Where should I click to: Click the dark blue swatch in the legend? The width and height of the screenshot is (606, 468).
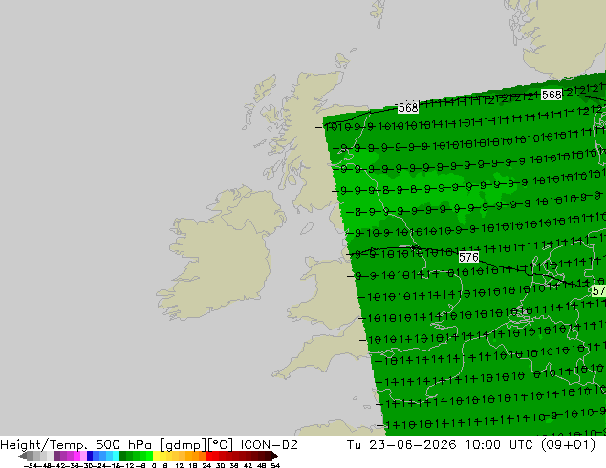(x=90, y=456)
